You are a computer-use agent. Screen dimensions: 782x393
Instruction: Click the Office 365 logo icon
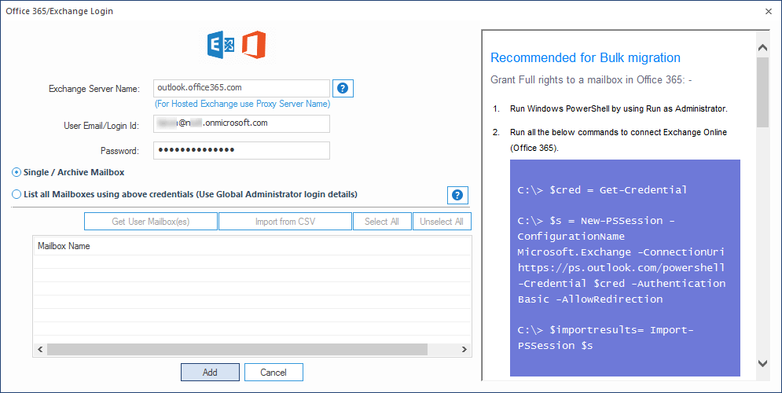(x=254, y=46)
